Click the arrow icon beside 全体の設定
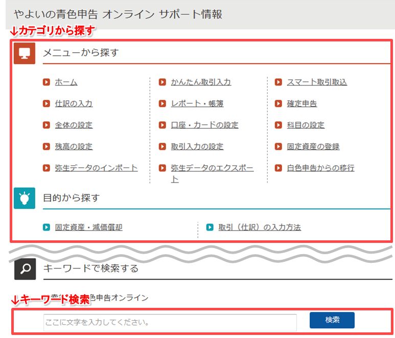395x338 pixels. [47, 125]
